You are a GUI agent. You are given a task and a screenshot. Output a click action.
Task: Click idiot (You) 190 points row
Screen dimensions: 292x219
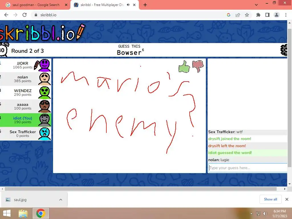[25, 120]
